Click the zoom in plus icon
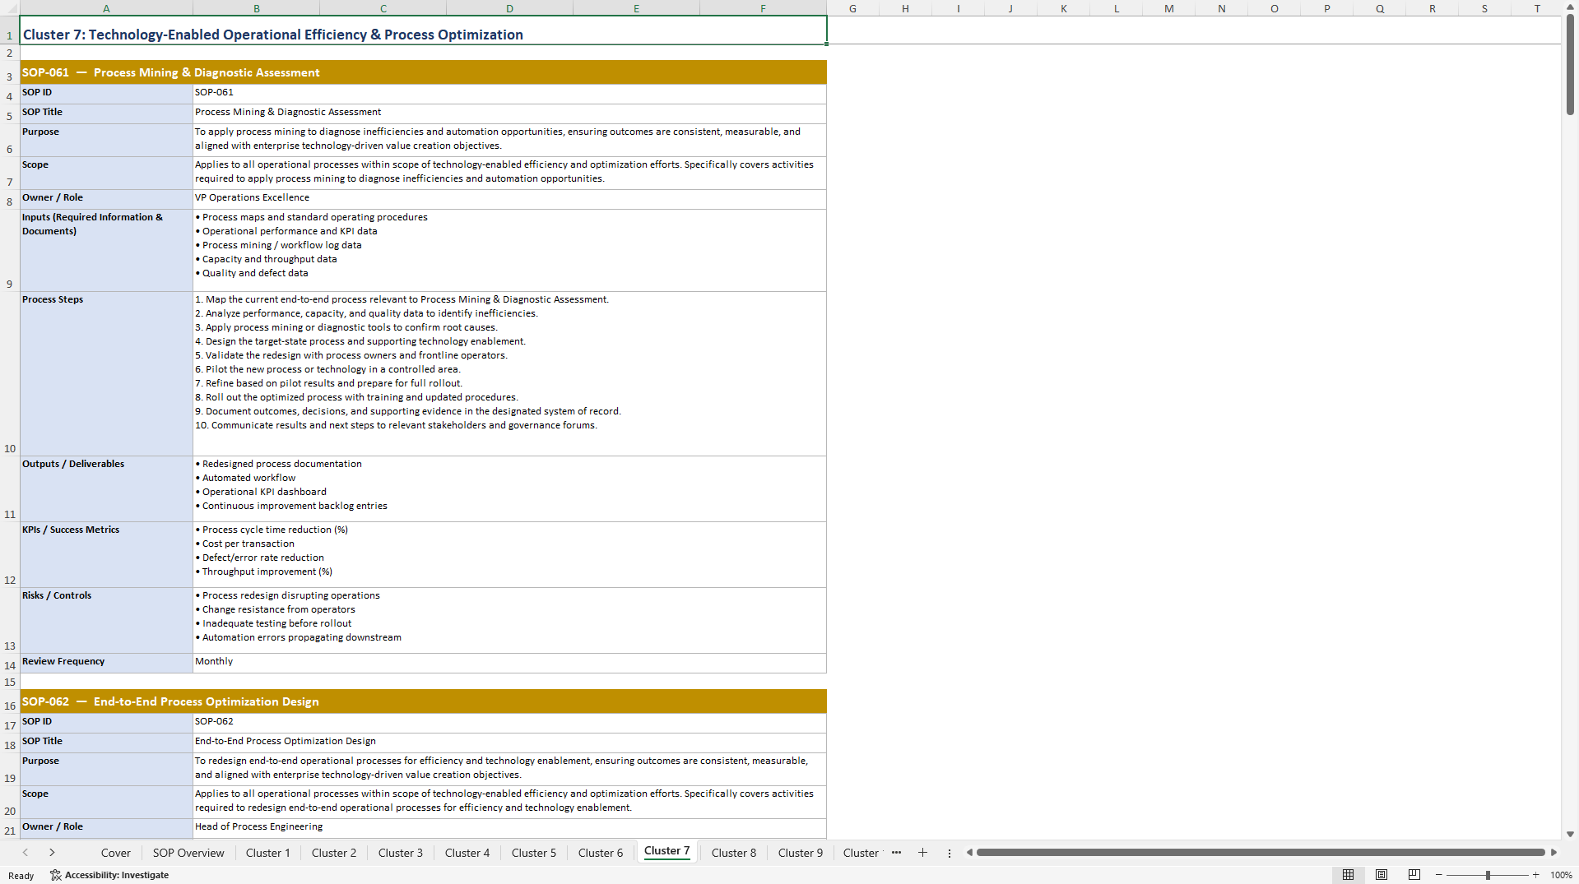 pos(1535,875)
